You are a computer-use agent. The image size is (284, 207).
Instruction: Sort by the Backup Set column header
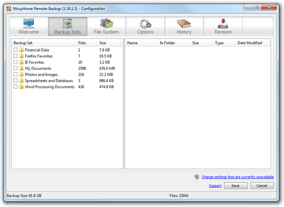[x=44, y=43]
